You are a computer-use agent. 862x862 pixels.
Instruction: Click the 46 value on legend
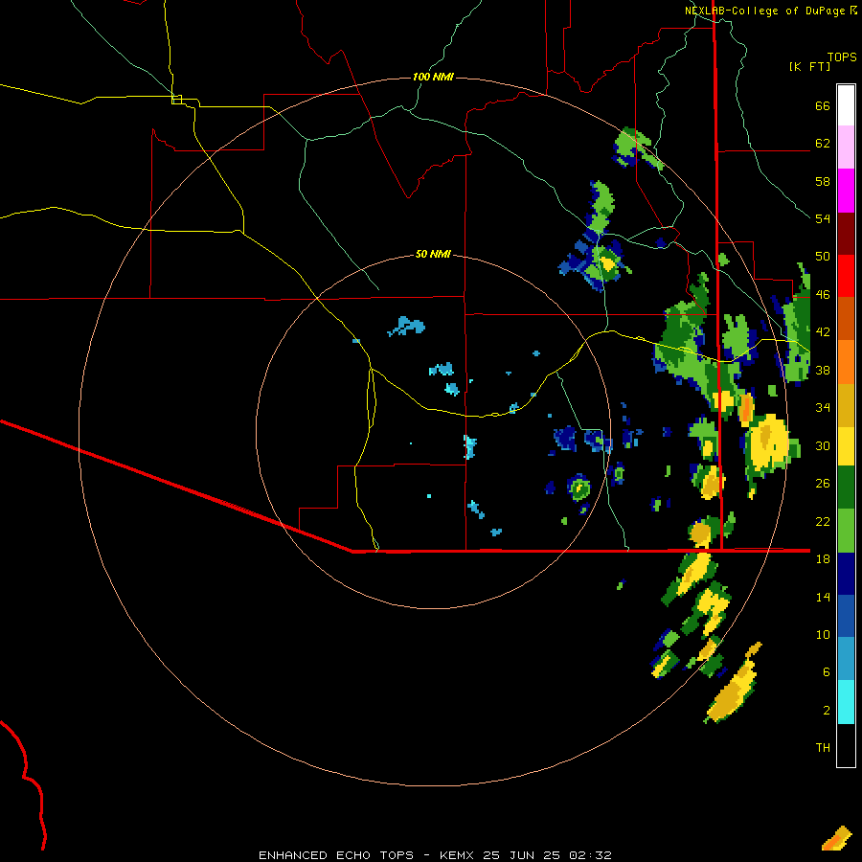823,295
